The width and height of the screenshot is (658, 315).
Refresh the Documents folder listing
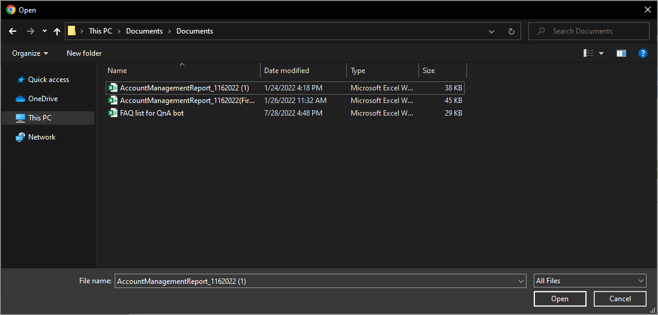tap(511, 31)
